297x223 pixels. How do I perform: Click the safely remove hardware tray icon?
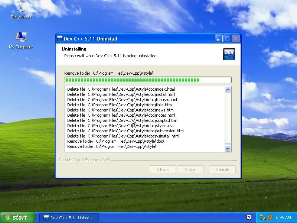point(262,217)
